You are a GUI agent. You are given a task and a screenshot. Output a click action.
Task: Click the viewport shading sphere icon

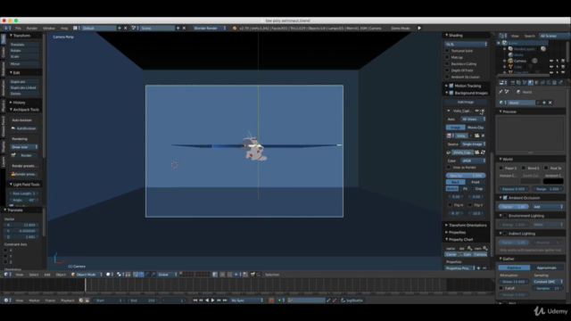pyautogui.click(x=108, y=275)
